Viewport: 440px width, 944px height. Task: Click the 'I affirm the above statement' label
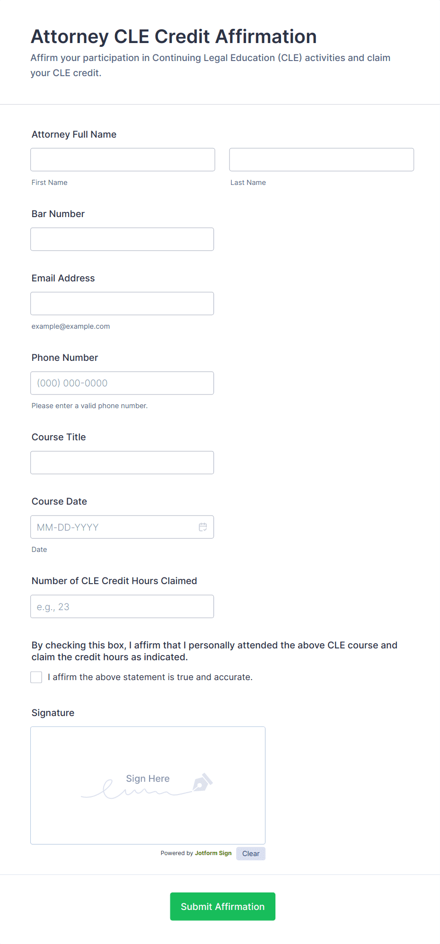[x=150, y=677]
